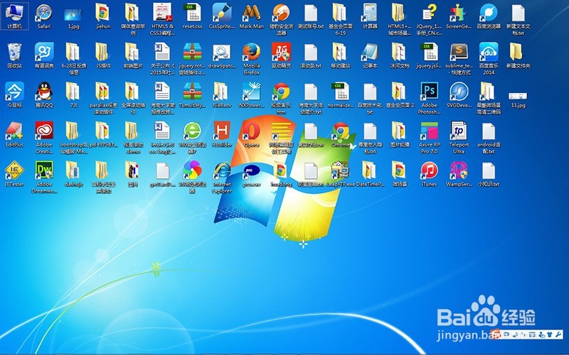Launch the sublime_te... shortcut
The width and height of the screenshot is (569, 355).
(459, 59)
